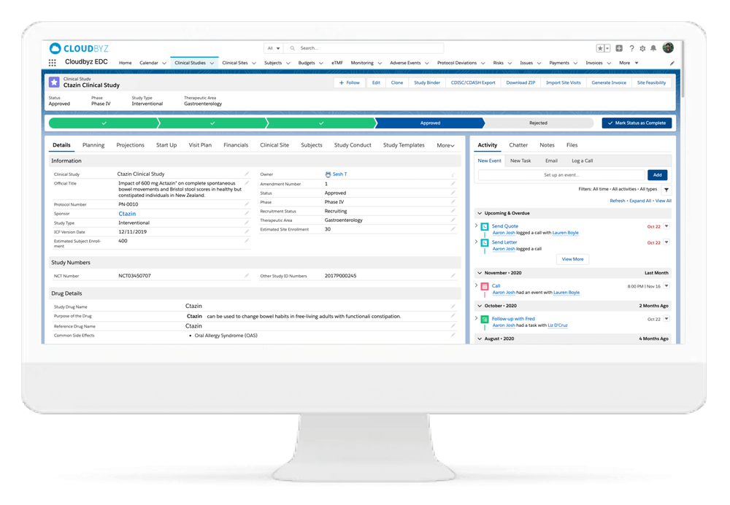
Task: Open the action dropdown for Send Quote
Action: coord(666,226)
